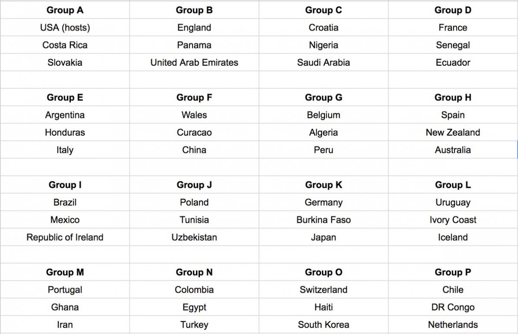The image size is (518, 334).
Task: Click the Portugal cell
Action: (65, 289)
